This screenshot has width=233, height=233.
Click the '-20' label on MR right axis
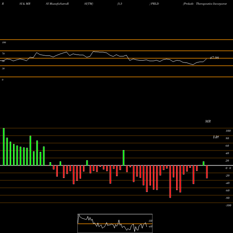[227, 176]
